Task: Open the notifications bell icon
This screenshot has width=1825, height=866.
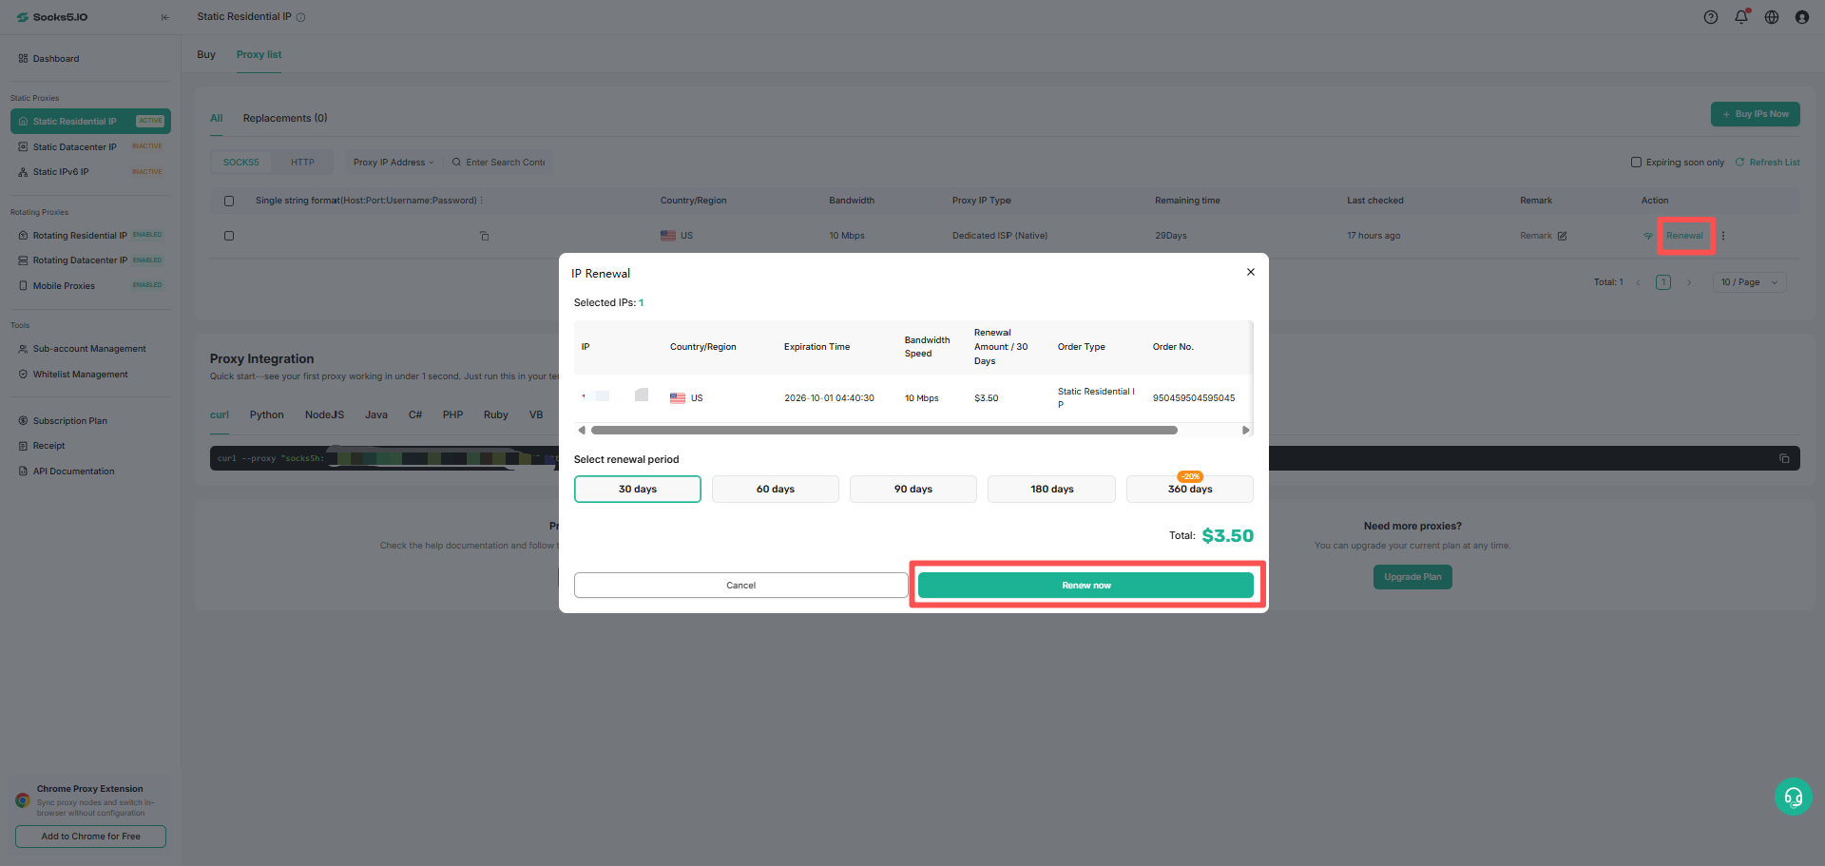Action: [1741, 17]
